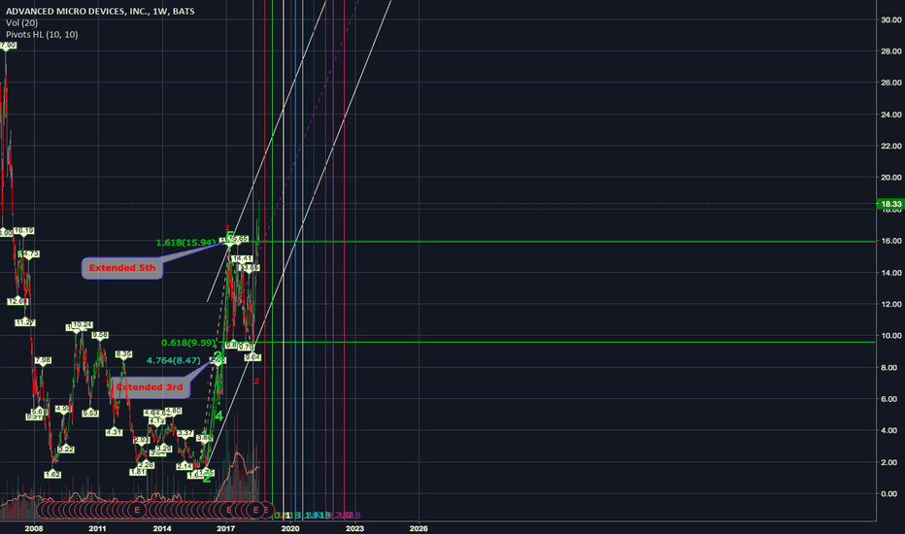The image size is (905, 534).
Task: Click the Fib label '0.618(9.59)'
Action: click(x=188, y=343)
